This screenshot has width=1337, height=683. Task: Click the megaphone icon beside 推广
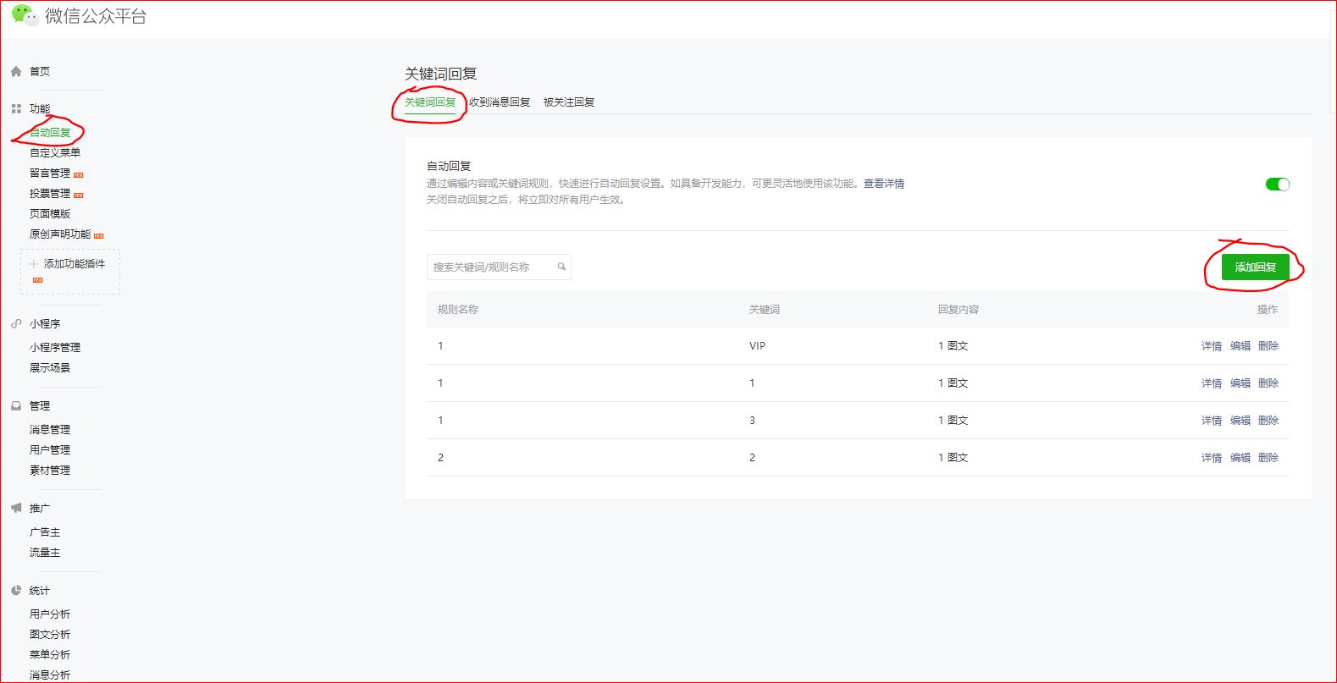coord(16,508)
